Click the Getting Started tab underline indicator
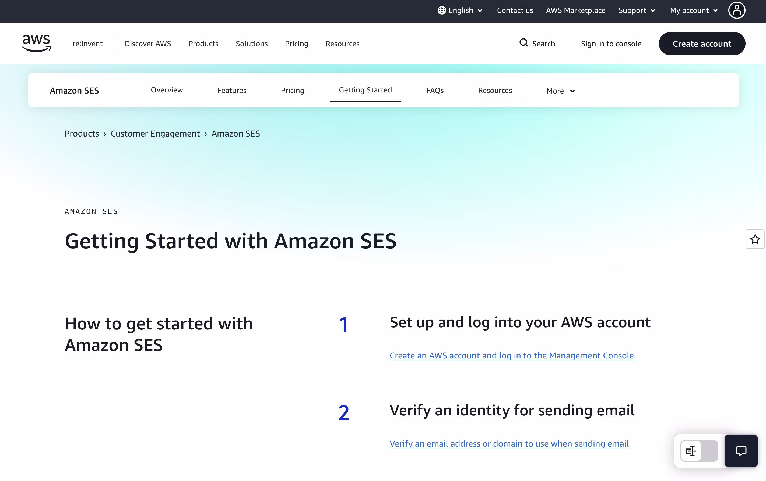Viewport: 766px width, 481px height. (365, 102)
